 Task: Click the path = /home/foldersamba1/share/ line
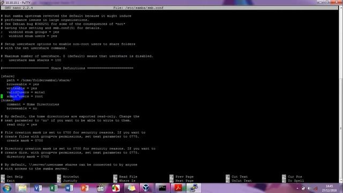pos(39,80)
